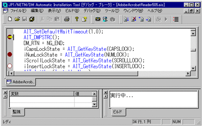
Task: Open the 編集(E) menu
Action: point(37,11)
